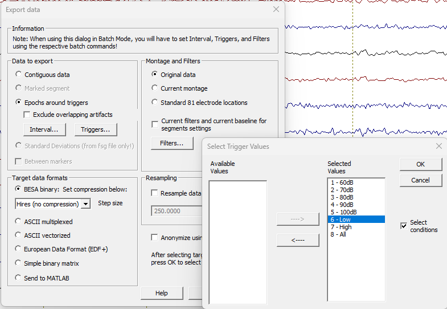Select ASCII multiplexed format
The height and width of the screenshot is (309, 447).
click(x=19, y=222)
